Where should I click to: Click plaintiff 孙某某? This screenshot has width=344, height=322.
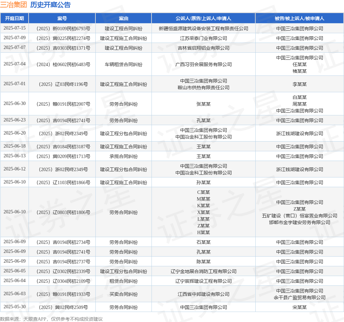pyautogui.click(x=203, y=182)
